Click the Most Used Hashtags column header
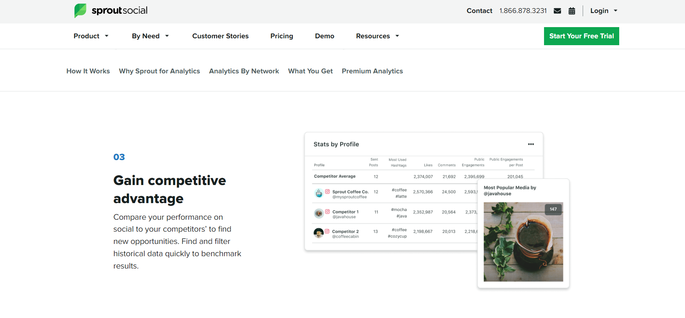Image resolution: width=685 pixels, height=318 pixels. 398,163
